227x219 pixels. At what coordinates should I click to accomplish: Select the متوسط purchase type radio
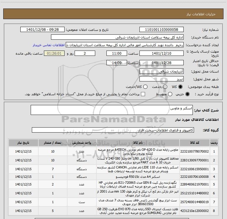[170, 94]
